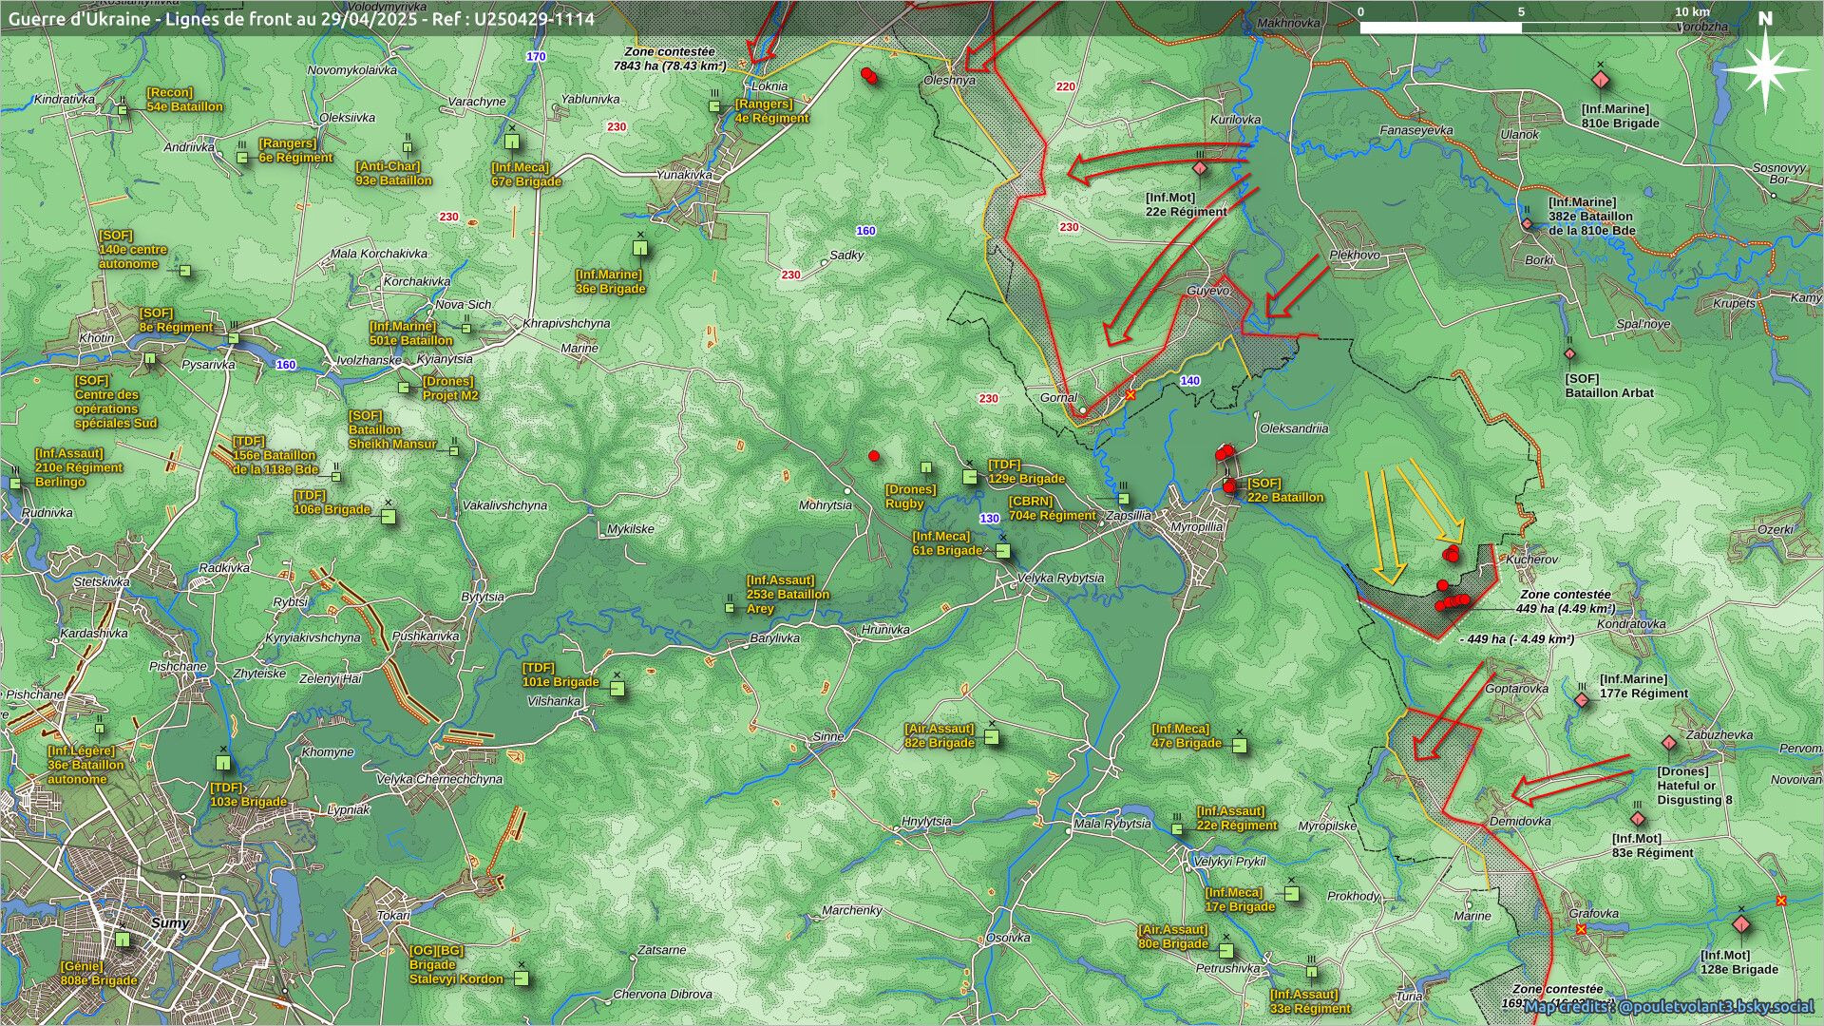
Task: Click the map title reference U250429-1114
Action: click(x=536, y=18)
